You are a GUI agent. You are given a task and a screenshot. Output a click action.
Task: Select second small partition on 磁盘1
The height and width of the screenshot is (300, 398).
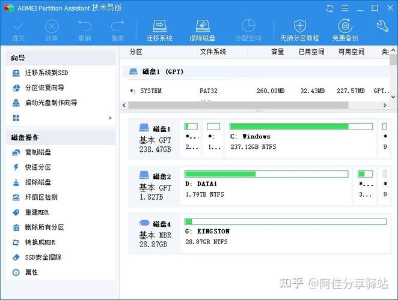tap(213, 139)
